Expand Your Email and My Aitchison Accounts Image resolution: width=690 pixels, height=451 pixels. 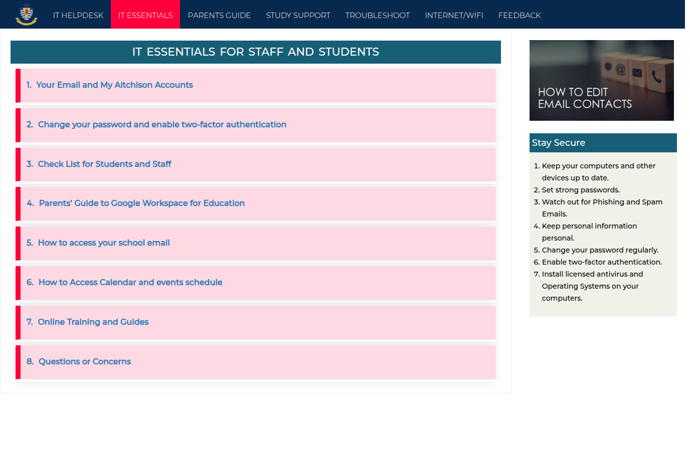256,85
